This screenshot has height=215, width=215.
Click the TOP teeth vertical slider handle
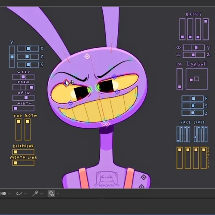pos(18,122)
